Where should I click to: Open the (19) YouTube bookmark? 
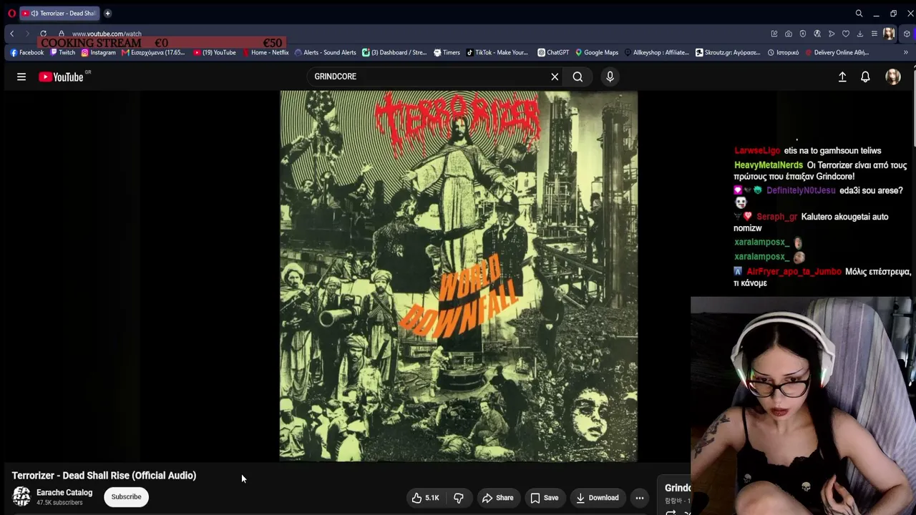click(x=215, y=52)
